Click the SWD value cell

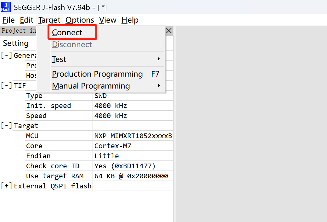point(133,96)
